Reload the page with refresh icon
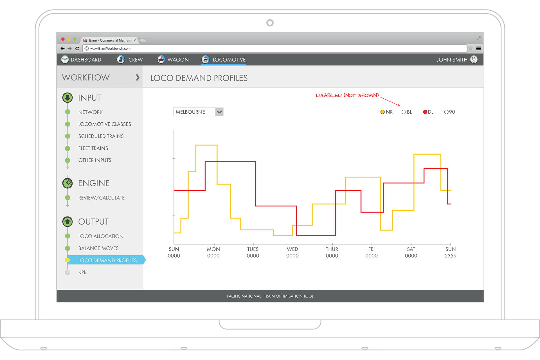Image resolution: width=540 pixels, height=360 pixels. tap(77, 48)
